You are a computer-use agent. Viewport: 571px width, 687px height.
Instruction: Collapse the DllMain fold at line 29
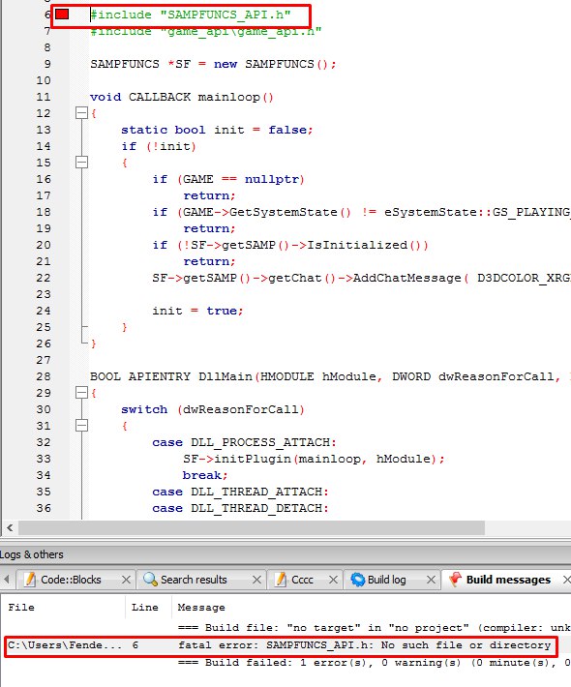coord(81,393)
